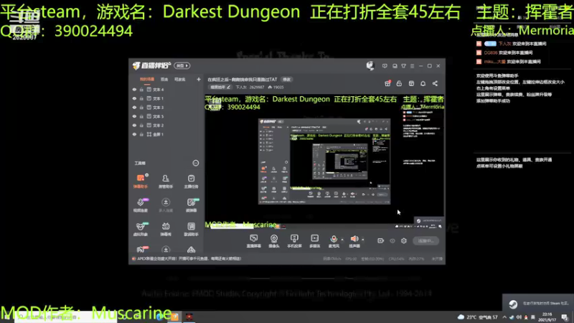Screen dimensions: 574x323
Task: Open the weather widget showing 23°C
Action: pyautogui.click(x=477, y=317)
